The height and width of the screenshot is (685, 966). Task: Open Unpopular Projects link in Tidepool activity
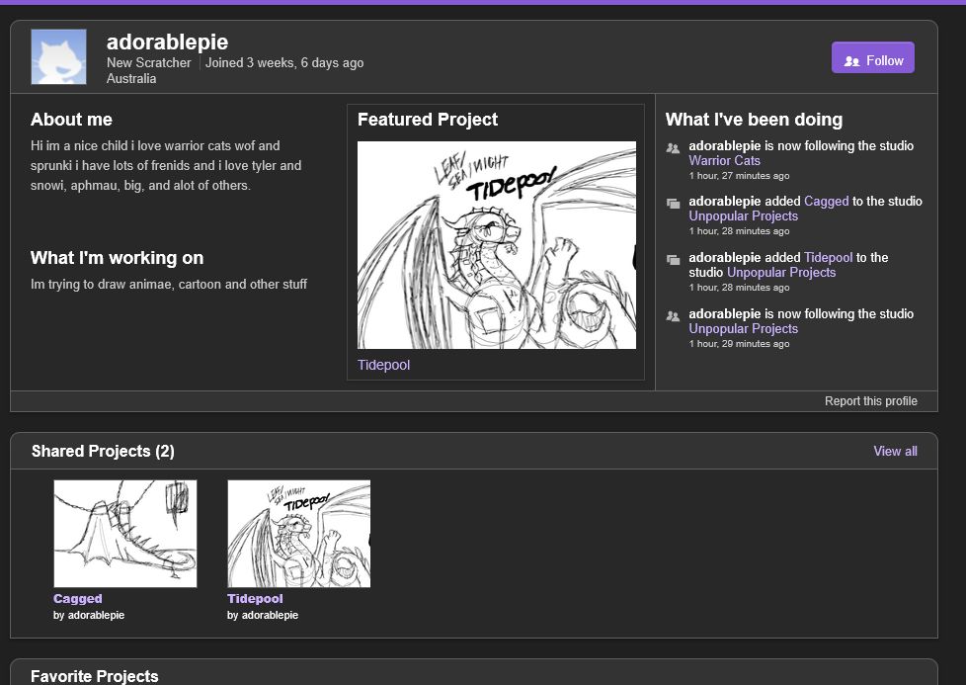pos(781,273)
